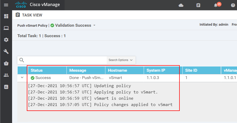Click into the task search field
Viewport: 237px width, 123px height.
66,60
